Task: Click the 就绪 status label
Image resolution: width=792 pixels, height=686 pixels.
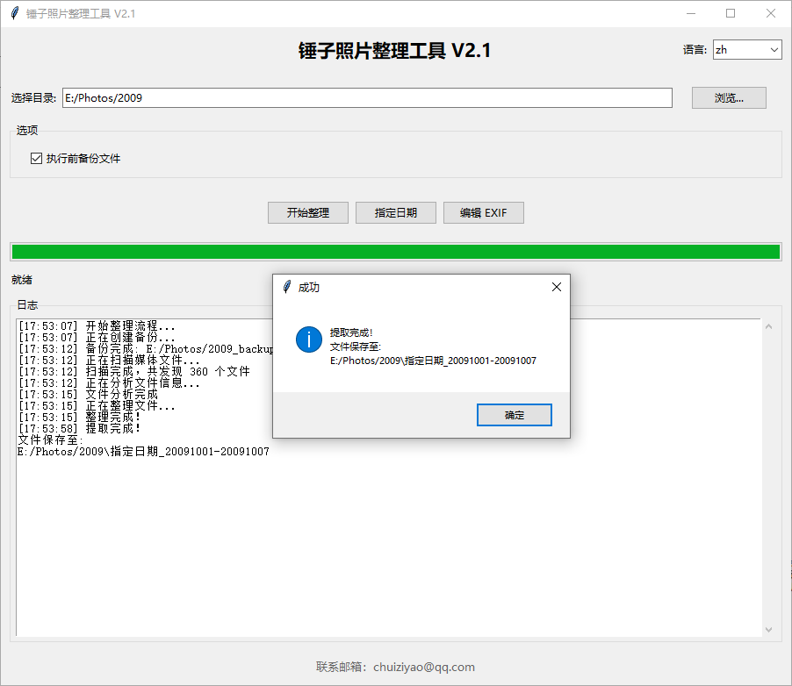Action: (x=20, y=280)
